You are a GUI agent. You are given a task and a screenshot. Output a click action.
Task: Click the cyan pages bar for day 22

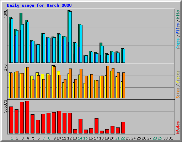(124, 56)
